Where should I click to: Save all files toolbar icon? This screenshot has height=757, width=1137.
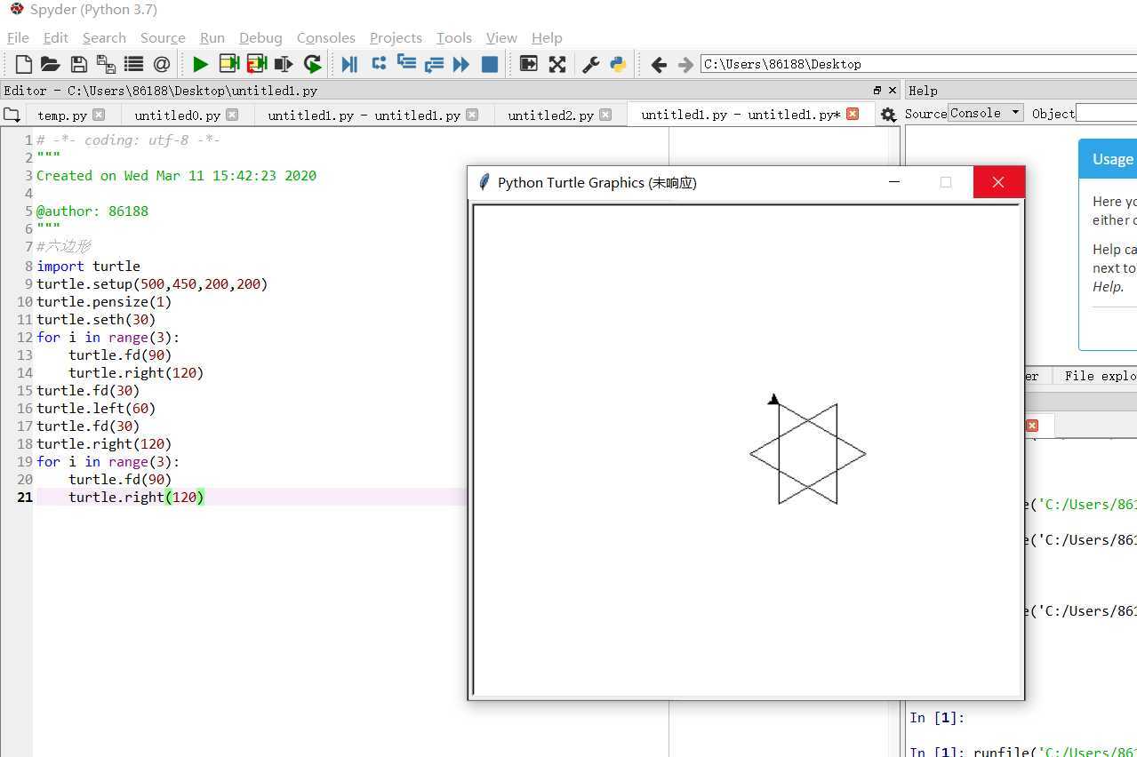point(106,64)
